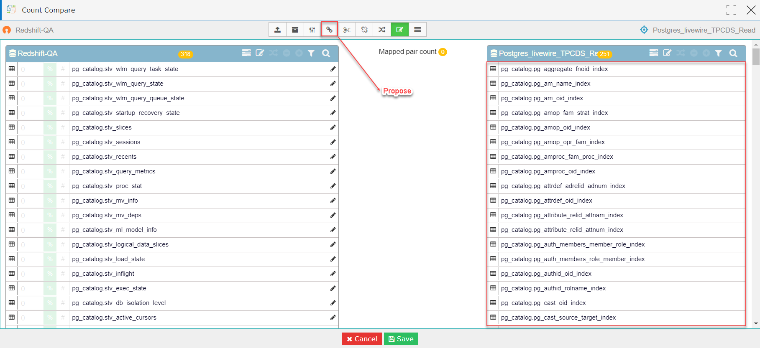This screenshot has height=348, width=760.
Task: Select the pg_catalog.pg_authid_rolname_index row
Action: tap(617, 288)
